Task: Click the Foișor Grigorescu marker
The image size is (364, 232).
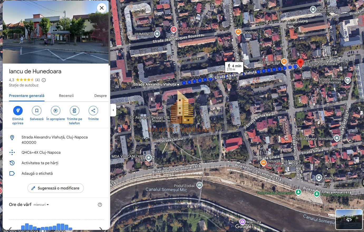Action: pyautogui.click(x=317, y=194)
